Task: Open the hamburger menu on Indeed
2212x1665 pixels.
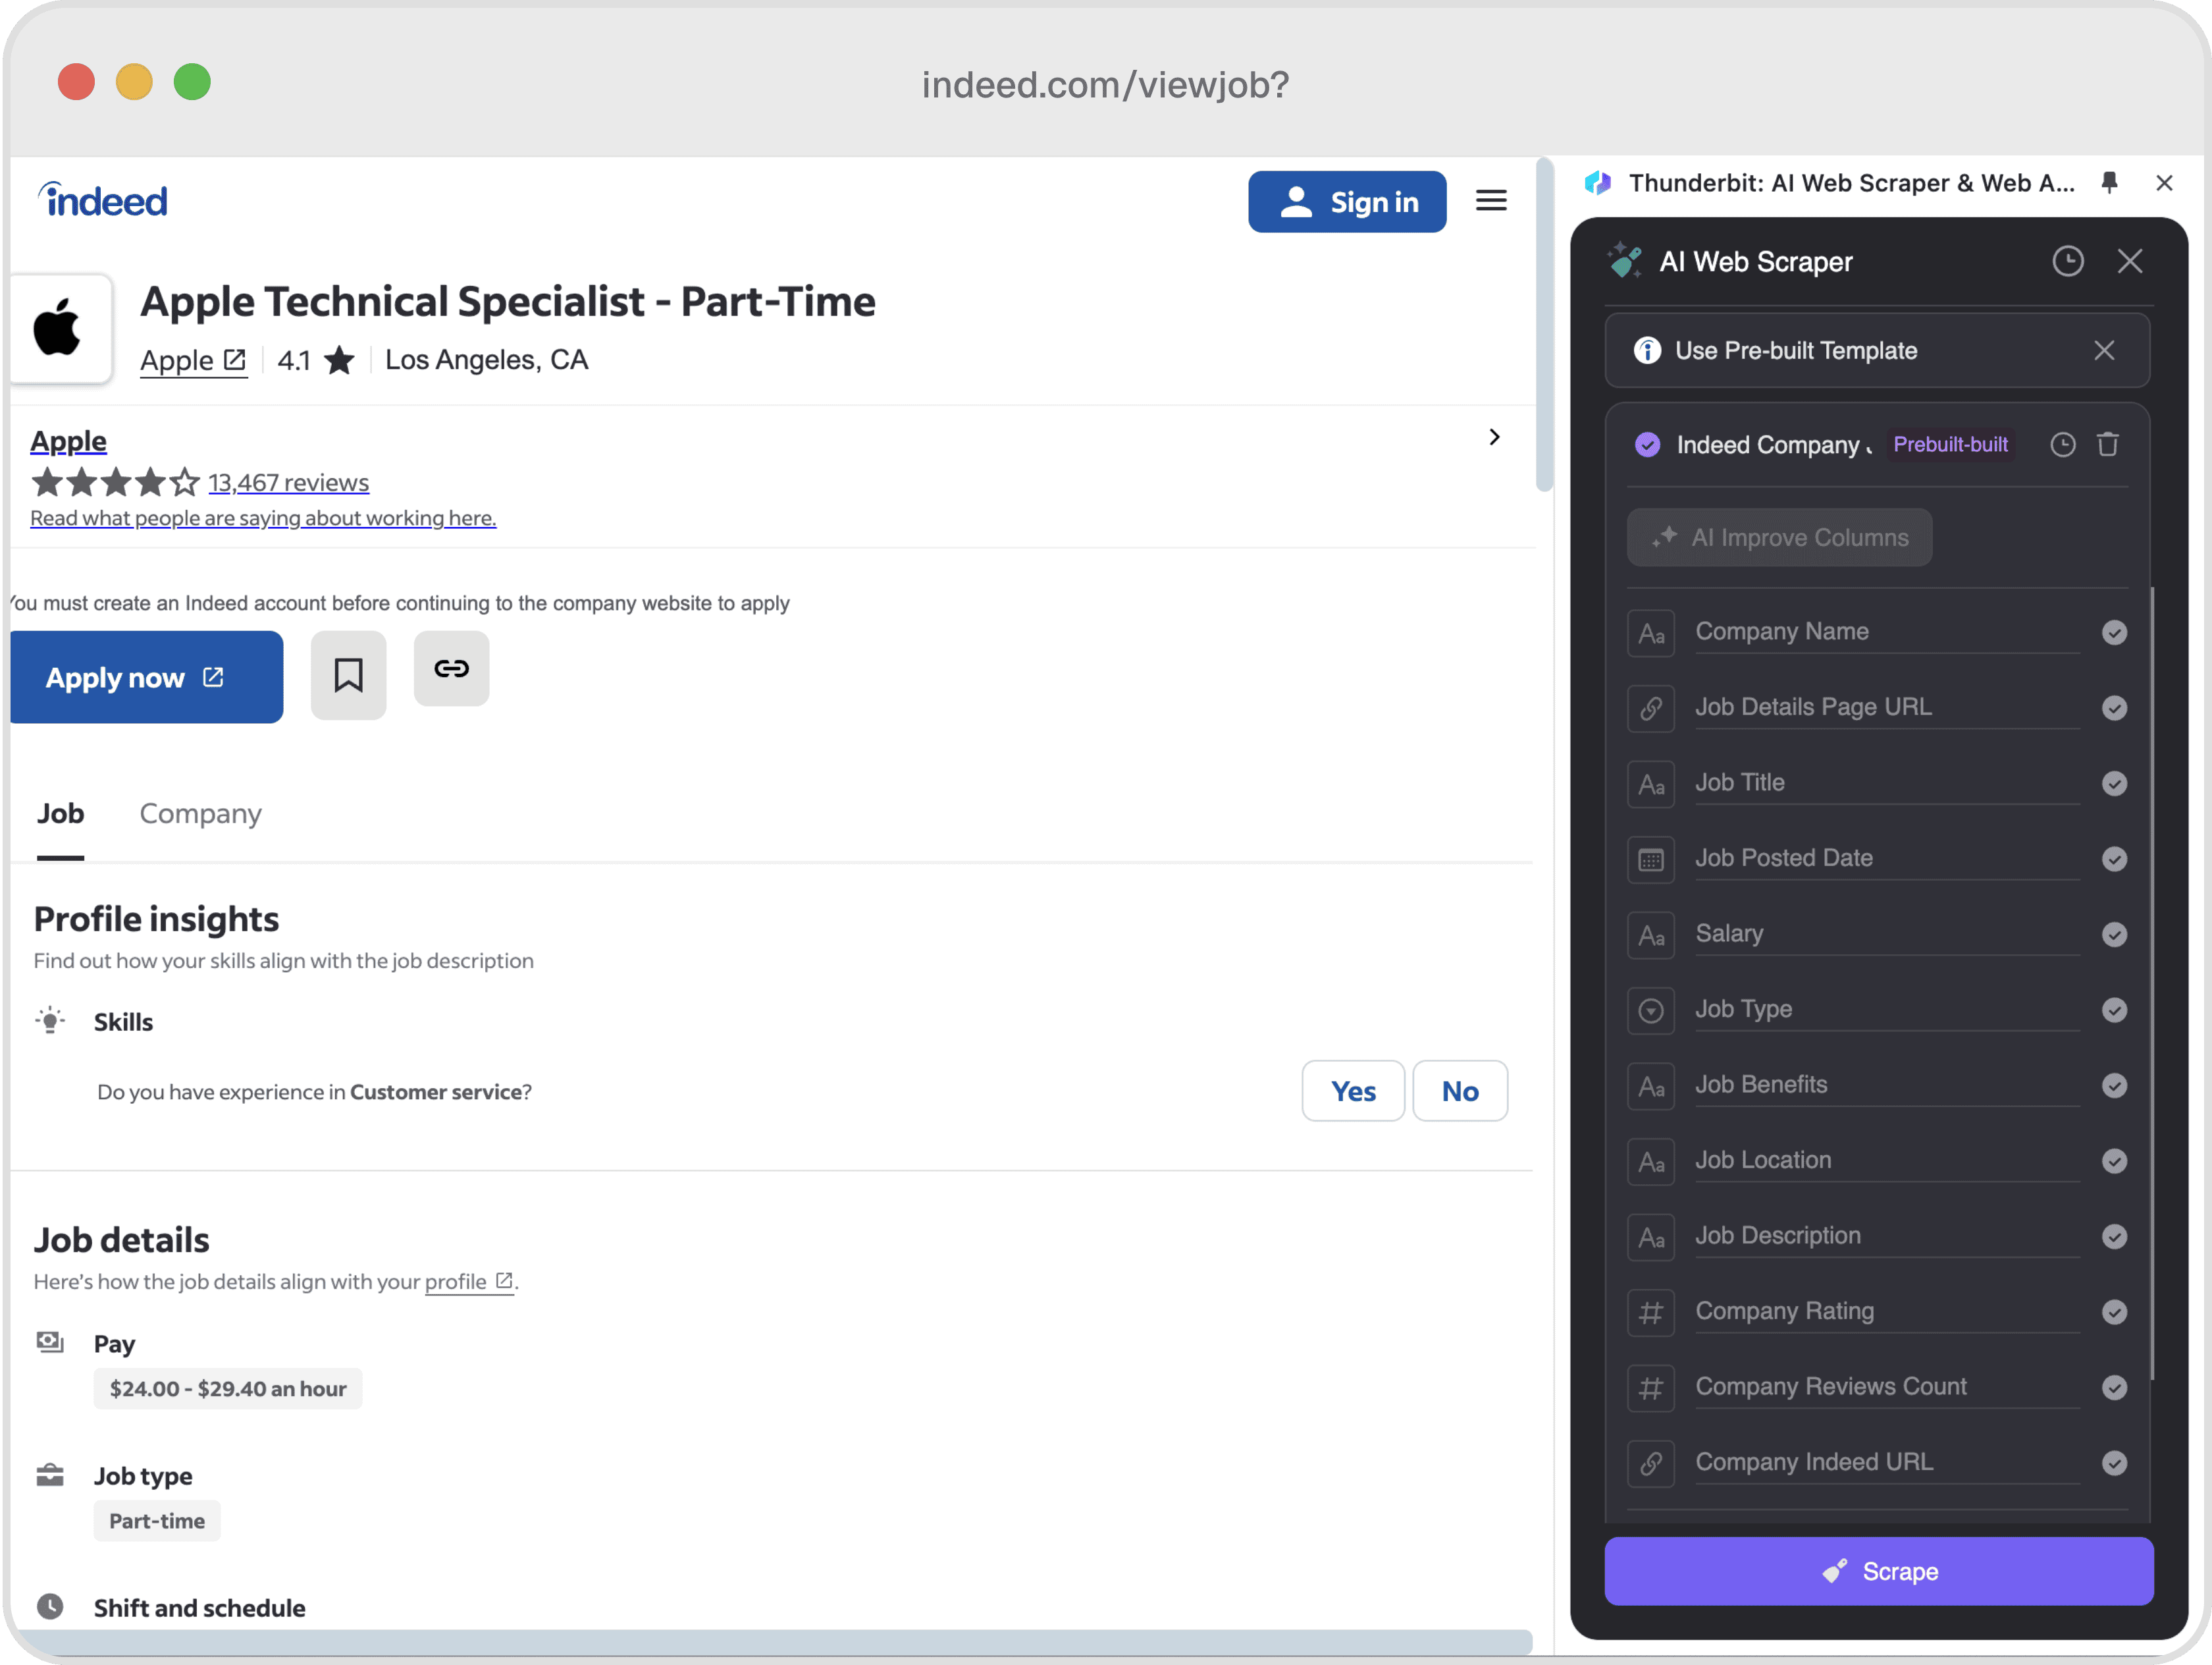Action: 1491,200
